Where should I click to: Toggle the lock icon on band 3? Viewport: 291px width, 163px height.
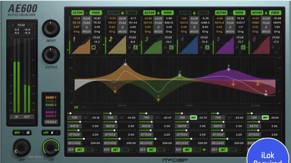[x=158, y=13]
